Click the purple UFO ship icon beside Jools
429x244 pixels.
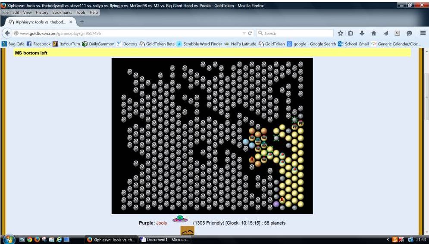click(180, 219)
